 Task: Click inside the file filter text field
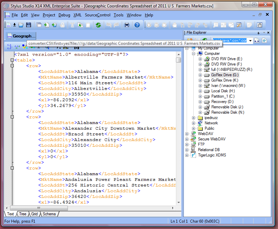click(x=229, y=40)
